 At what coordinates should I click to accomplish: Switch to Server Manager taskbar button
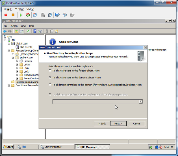(57, 147)
